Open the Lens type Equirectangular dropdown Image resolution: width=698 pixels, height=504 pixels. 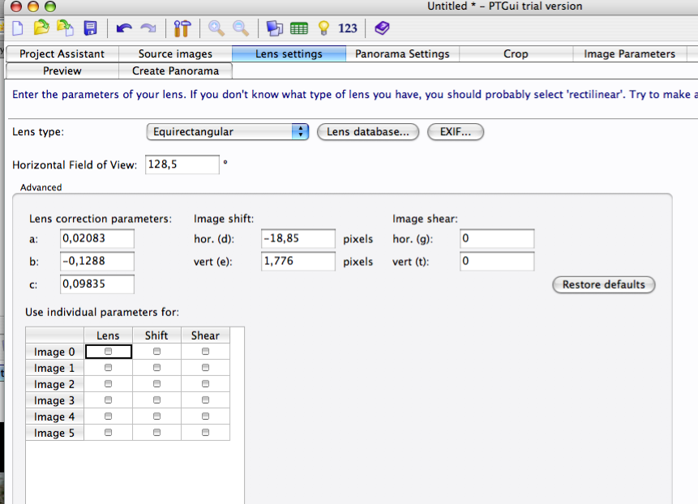coord(228,131)
